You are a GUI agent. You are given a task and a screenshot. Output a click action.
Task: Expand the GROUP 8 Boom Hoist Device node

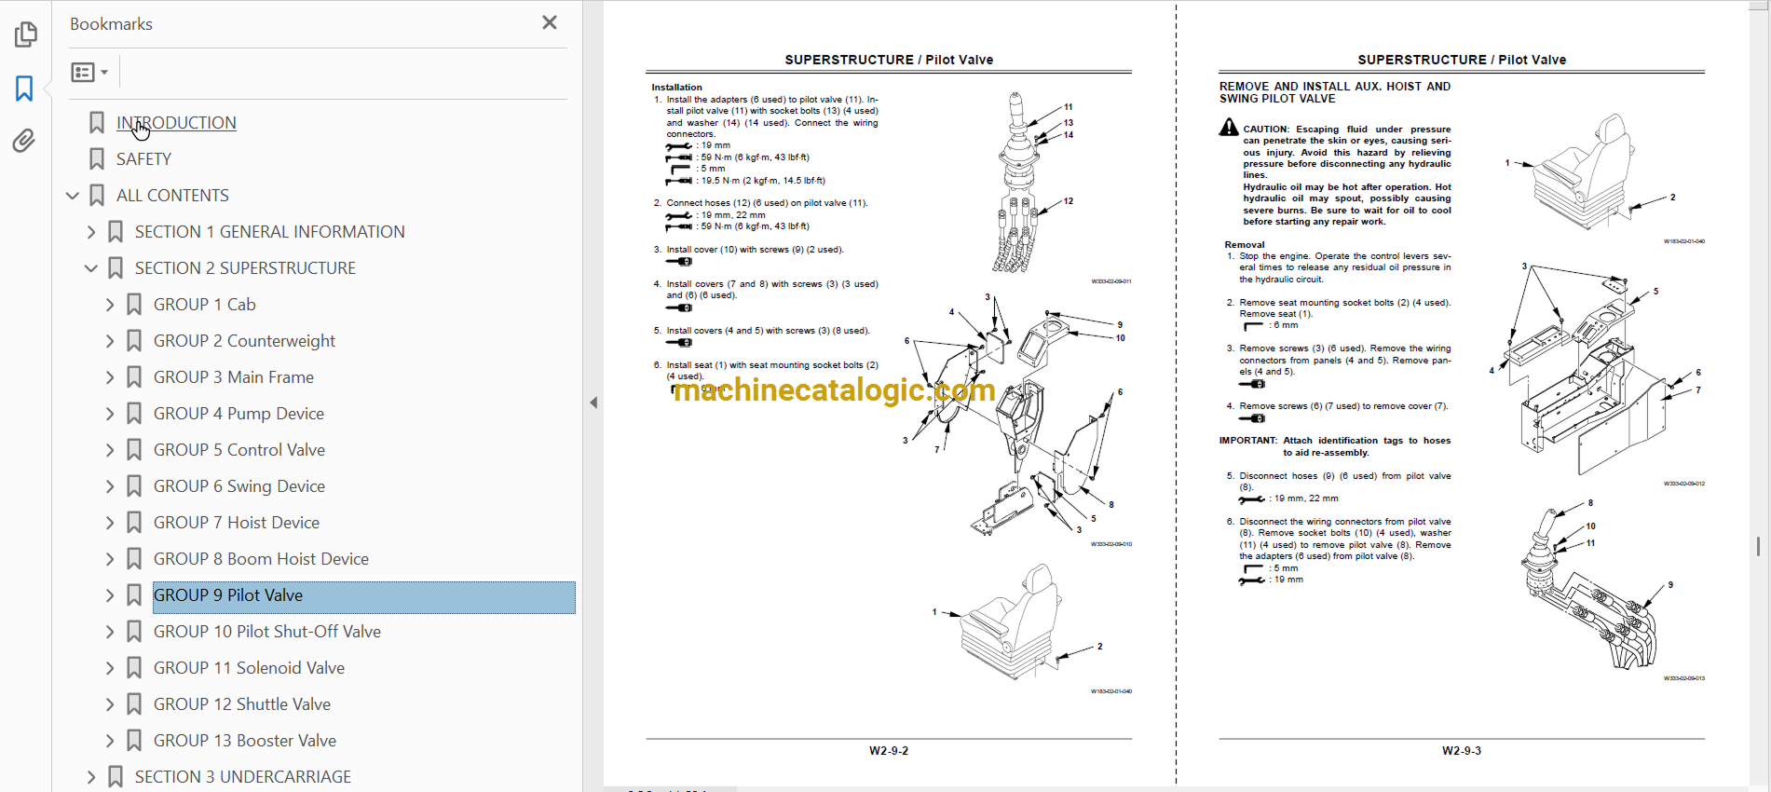click(110, 559)
